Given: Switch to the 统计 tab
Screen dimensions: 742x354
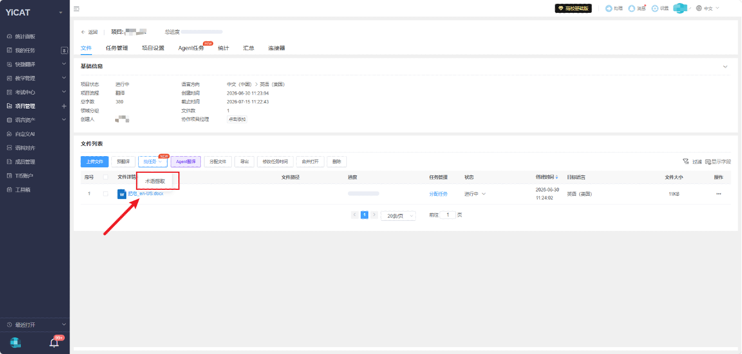Looking at the screenshot, I should click(223, 48).
